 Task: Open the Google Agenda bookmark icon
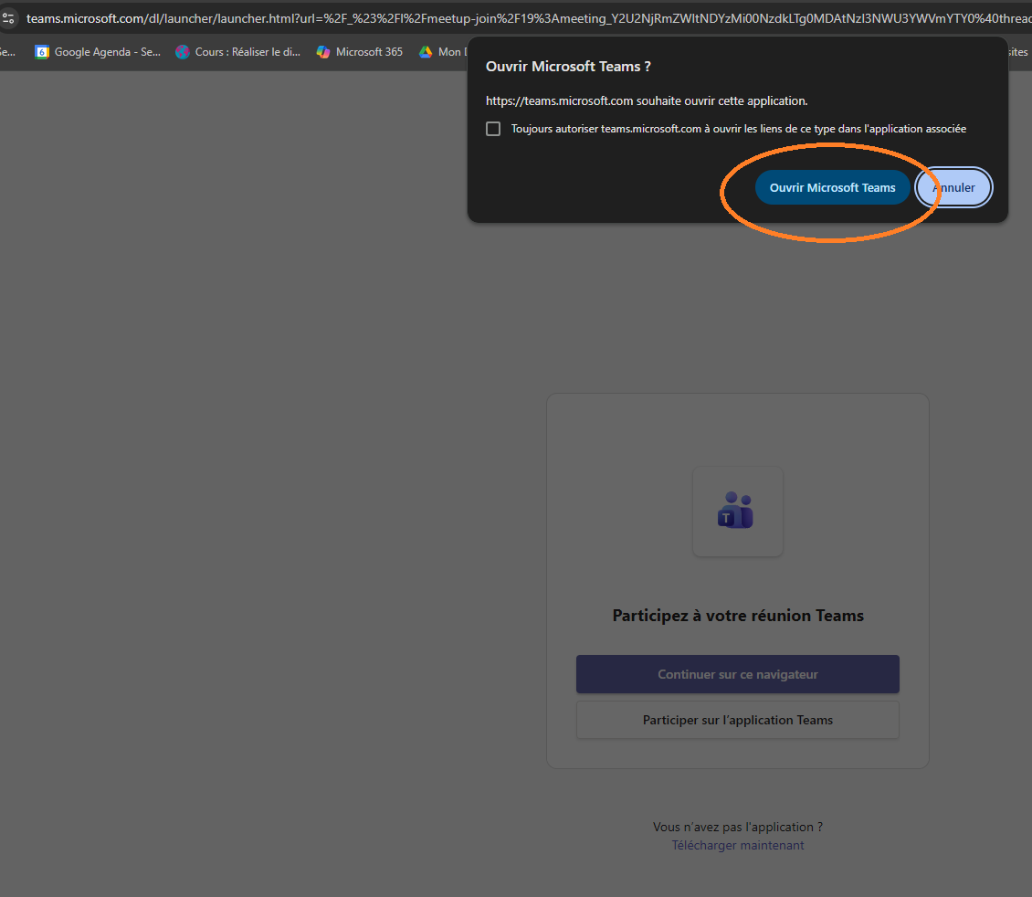(x=42, y=52)
